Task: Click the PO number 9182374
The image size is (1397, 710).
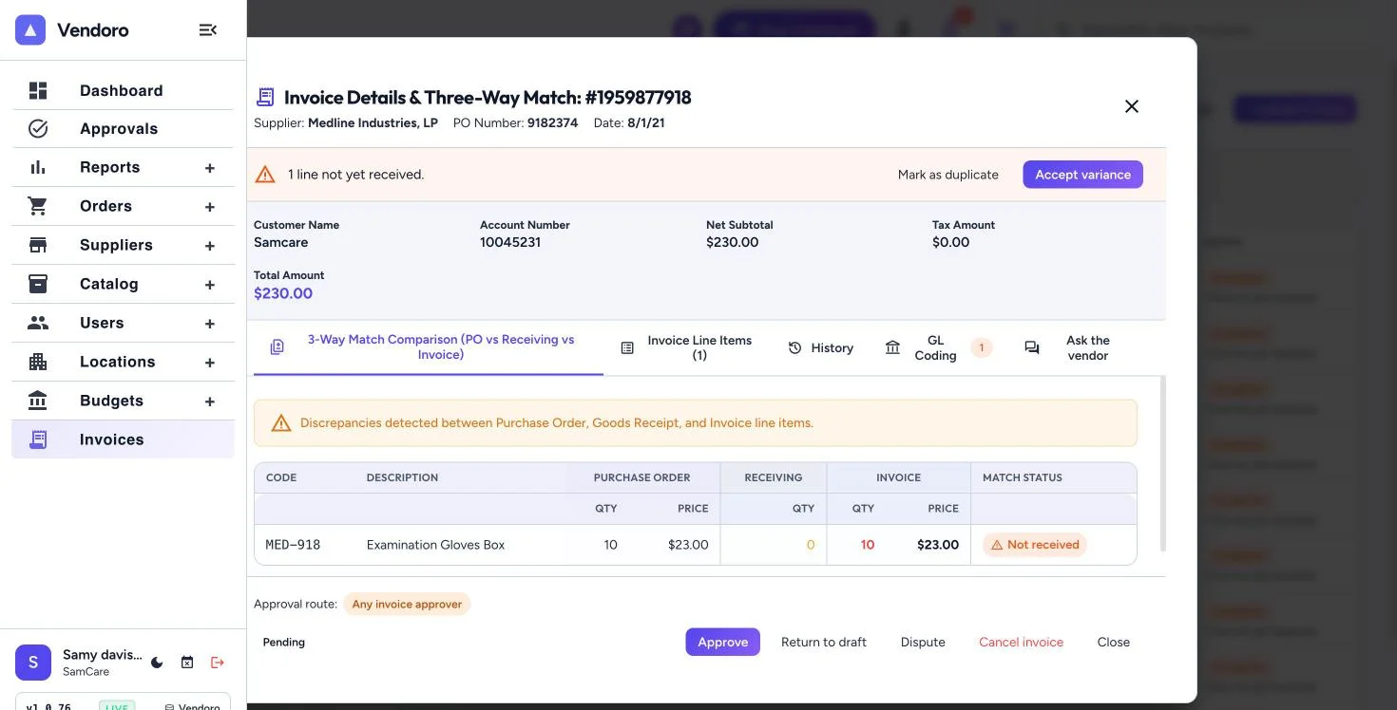Action: (552, 123)
